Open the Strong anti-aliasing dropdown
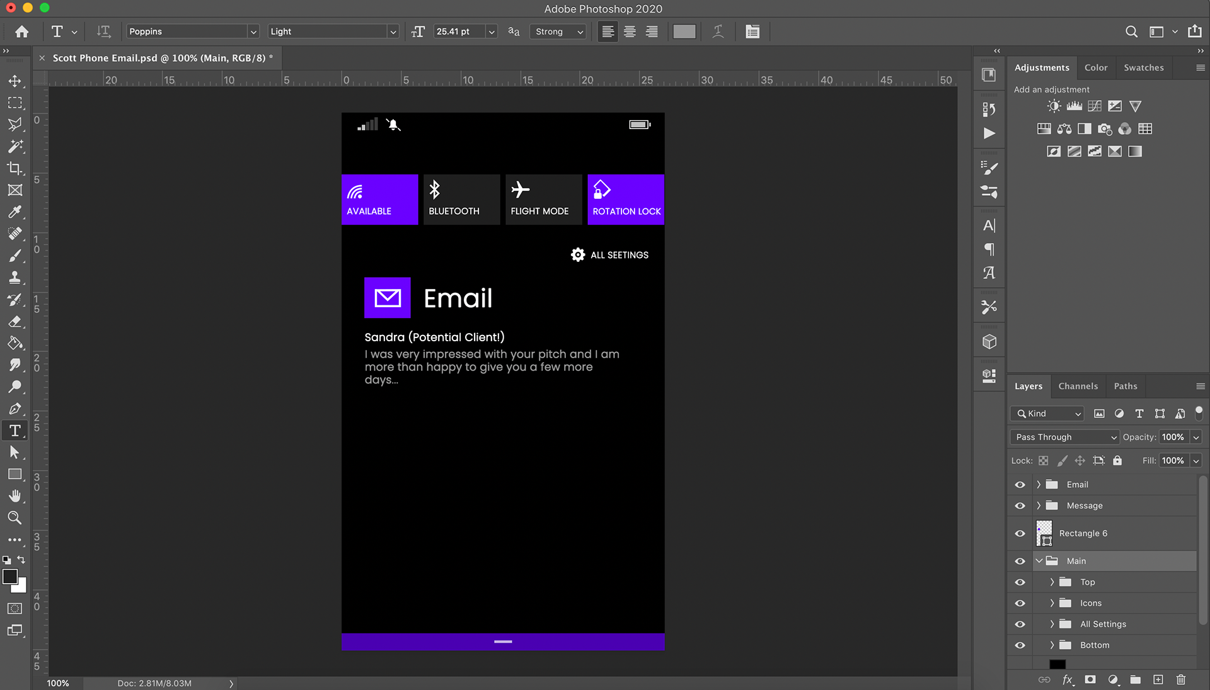The image size is (1210, 690). click(x=558, y=31)
